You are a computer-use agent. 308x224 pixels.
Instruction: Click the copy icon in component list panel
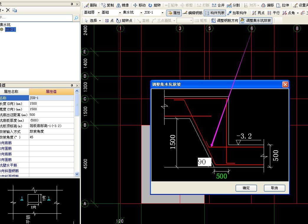tap(14, 10)
